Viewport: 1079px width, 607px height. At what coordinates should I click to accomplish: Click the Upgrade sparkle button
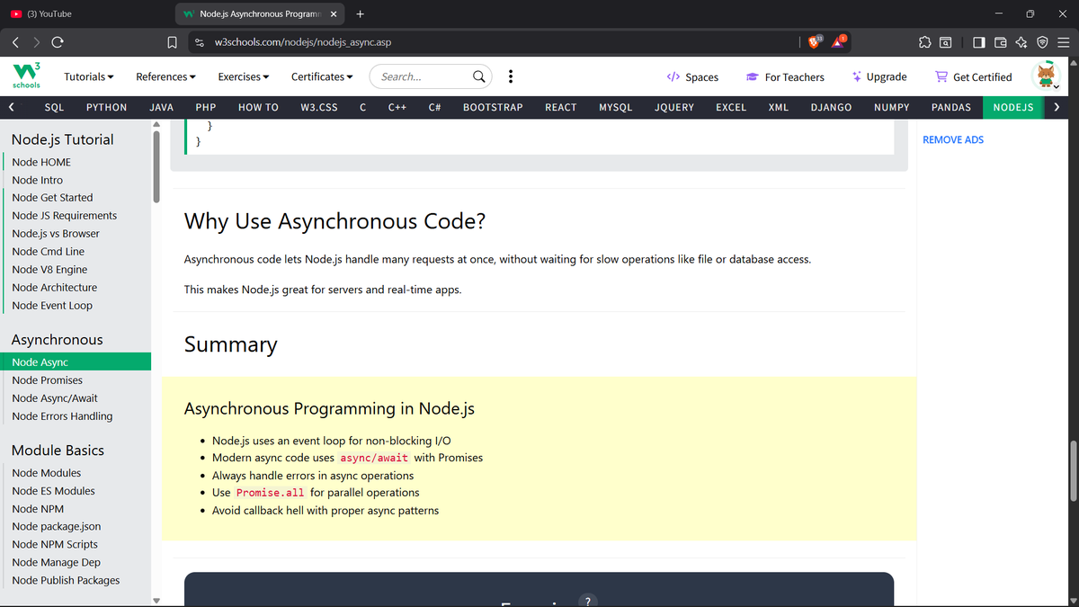(879, 77)
